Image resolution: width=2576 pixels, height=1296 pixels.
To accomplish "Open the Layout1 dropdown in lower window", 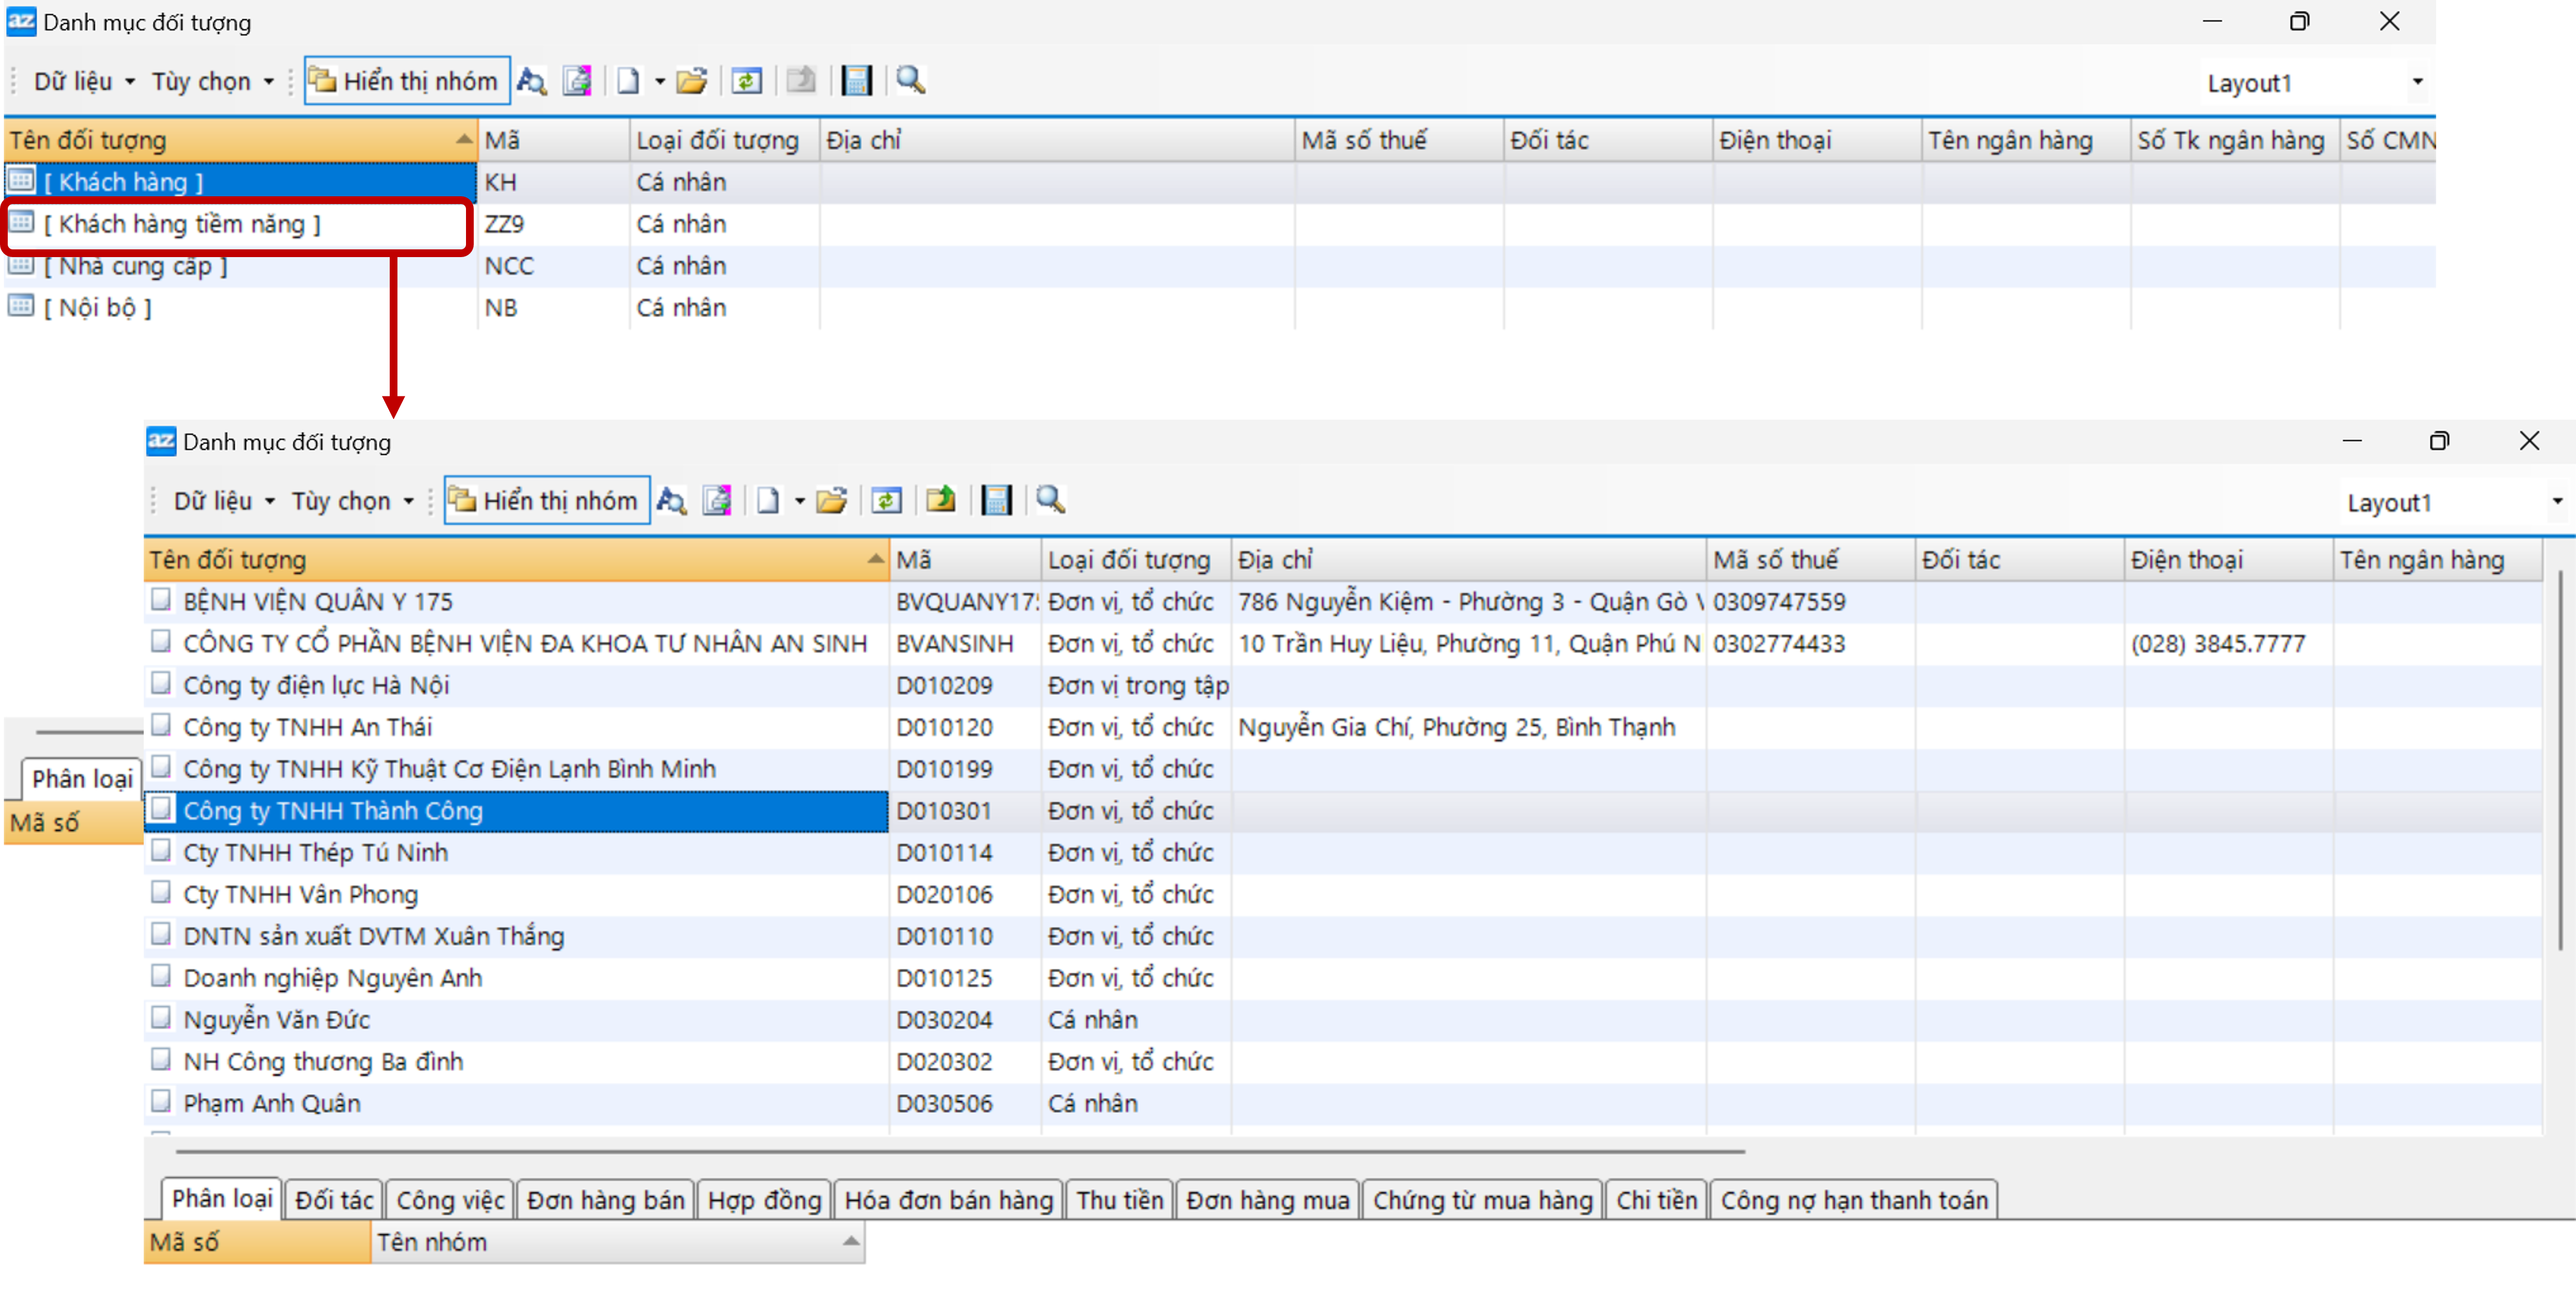I will pyautogui.click(x=2556, y=502).
